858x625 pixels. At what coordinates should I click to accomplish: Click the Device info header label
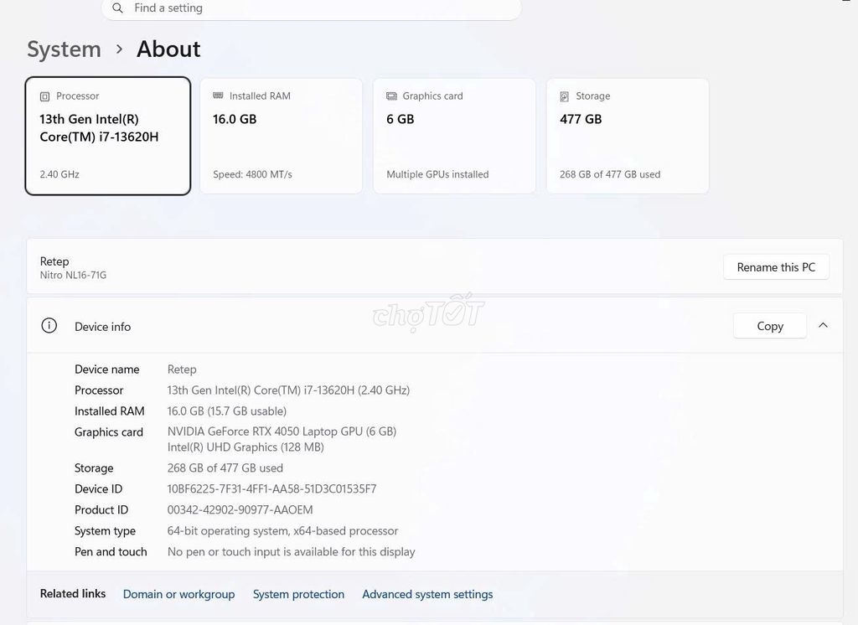[x=103, y=327]
